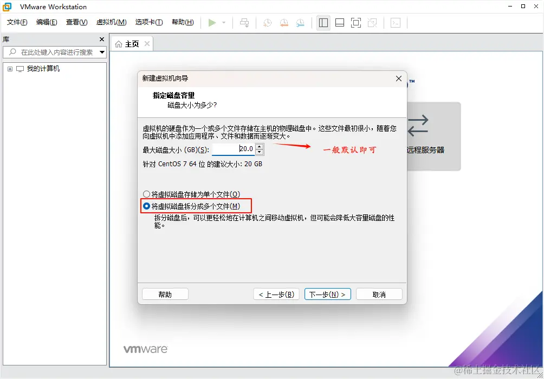Minimize the VMware Workstation window
The width and height of the screenshot is (544, 379).
510,6
